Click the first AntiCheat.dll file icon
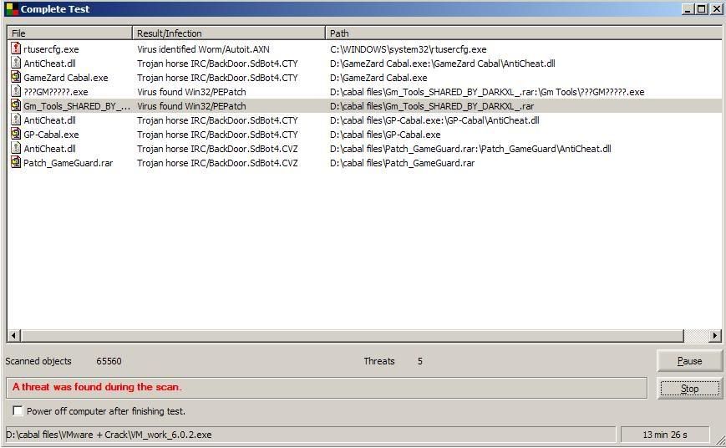Viewport: 726px width, 448px height. tap(16, 64)
